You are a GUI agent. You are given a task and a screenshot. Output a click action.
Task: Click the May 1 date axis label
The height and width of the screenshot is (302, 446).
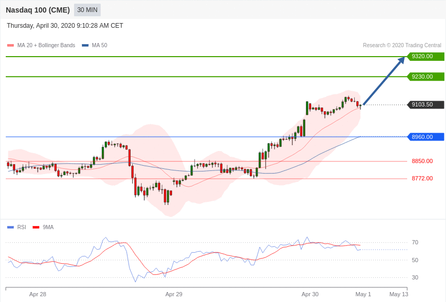pos(363,294)
